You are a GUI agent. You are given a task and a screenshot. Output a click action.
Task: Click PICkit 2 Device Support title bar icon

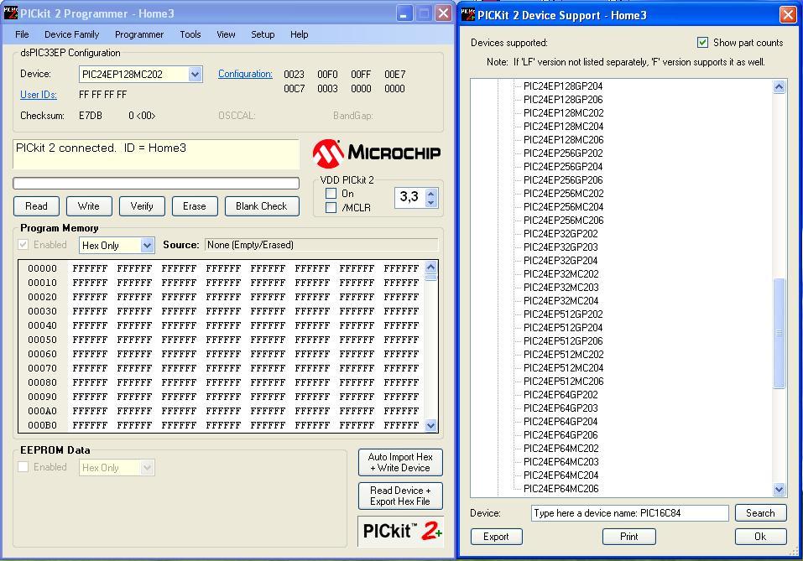click(x=468, y=14)
